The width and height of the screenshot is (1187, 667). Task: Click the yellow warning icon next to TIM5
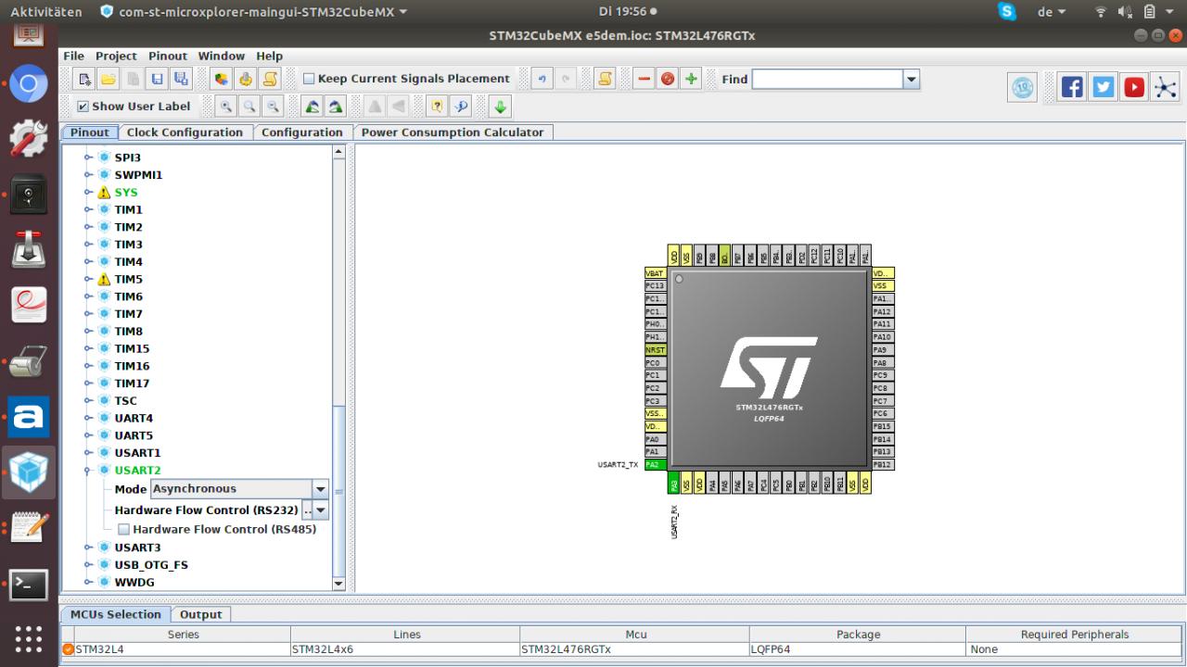point(104,279)
